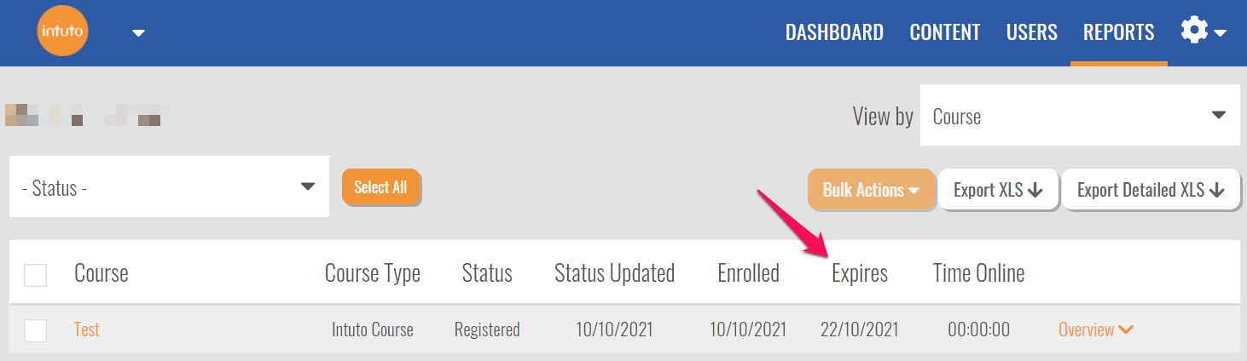
Task: Select the Reports tab
Action: tap(1118, 32)
